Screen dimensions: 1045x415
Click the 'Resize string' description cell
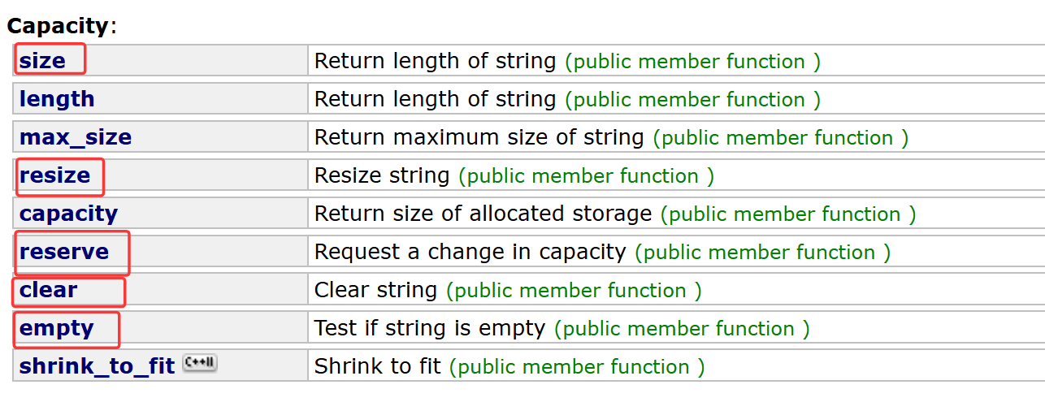pyautogui.click(x=676, y=175)
